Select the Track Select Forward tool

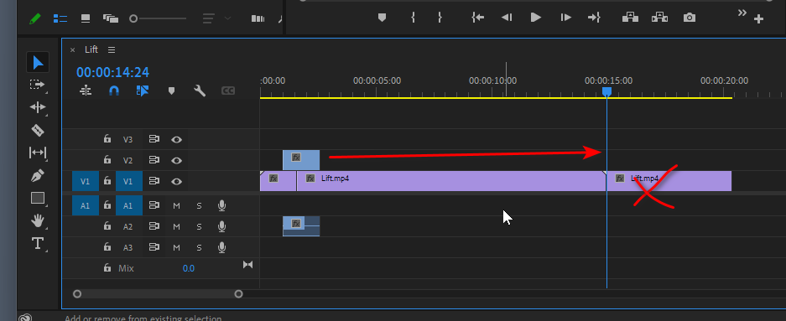[x=38, y=85]
